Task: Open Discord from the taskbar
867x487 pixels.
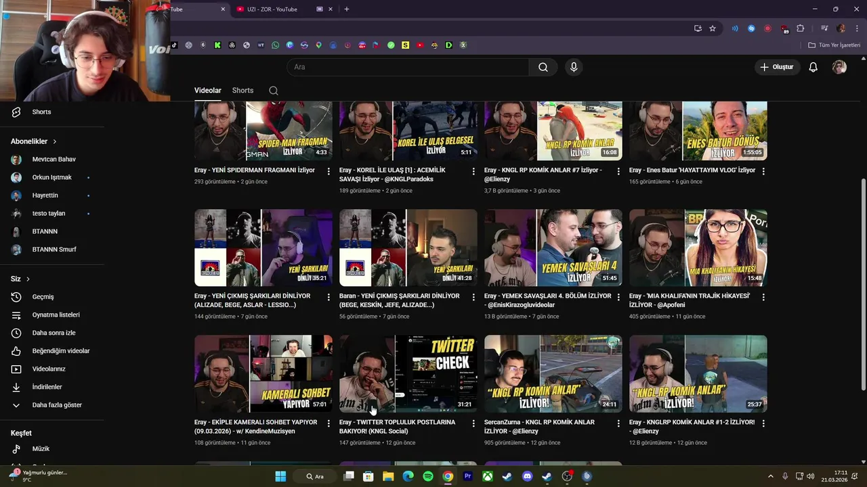Action: coord(527,476)
